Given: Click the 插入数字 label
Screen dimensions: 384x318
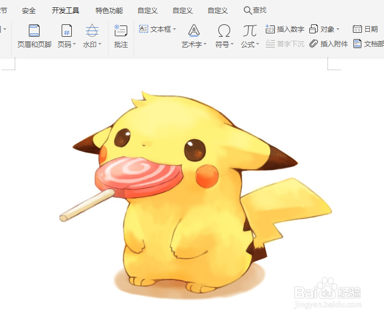Looking at the screenshot, I should coord(291,29).
